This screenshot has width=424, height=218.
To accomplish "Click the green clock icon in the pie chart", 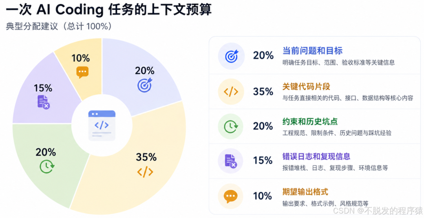I will pos(47,166).
